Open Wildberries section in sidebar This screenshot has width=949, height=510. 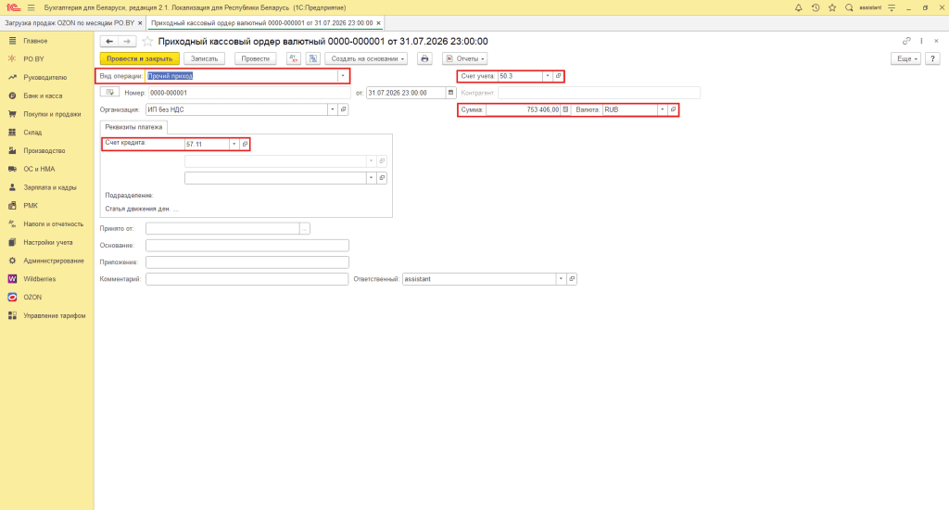pos(40,279)
